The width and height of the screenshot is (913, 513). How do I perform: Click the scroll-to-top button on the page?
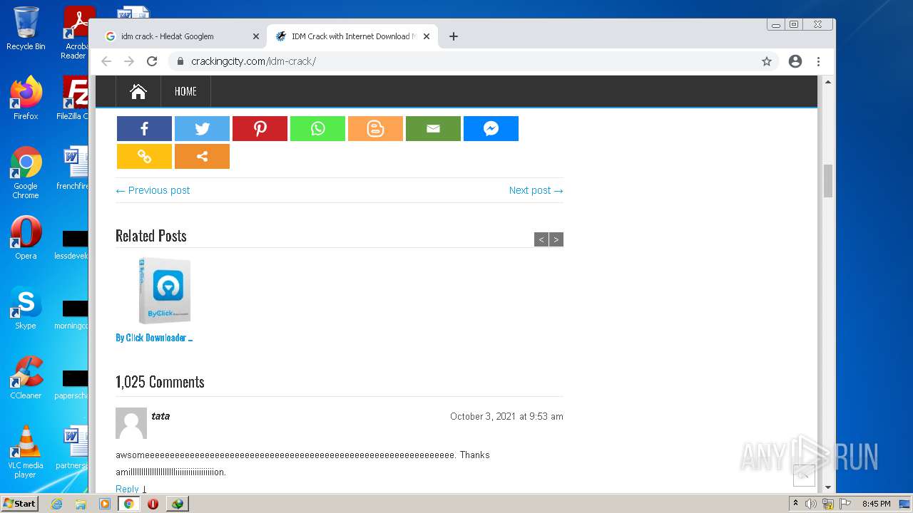click(804, 475)
